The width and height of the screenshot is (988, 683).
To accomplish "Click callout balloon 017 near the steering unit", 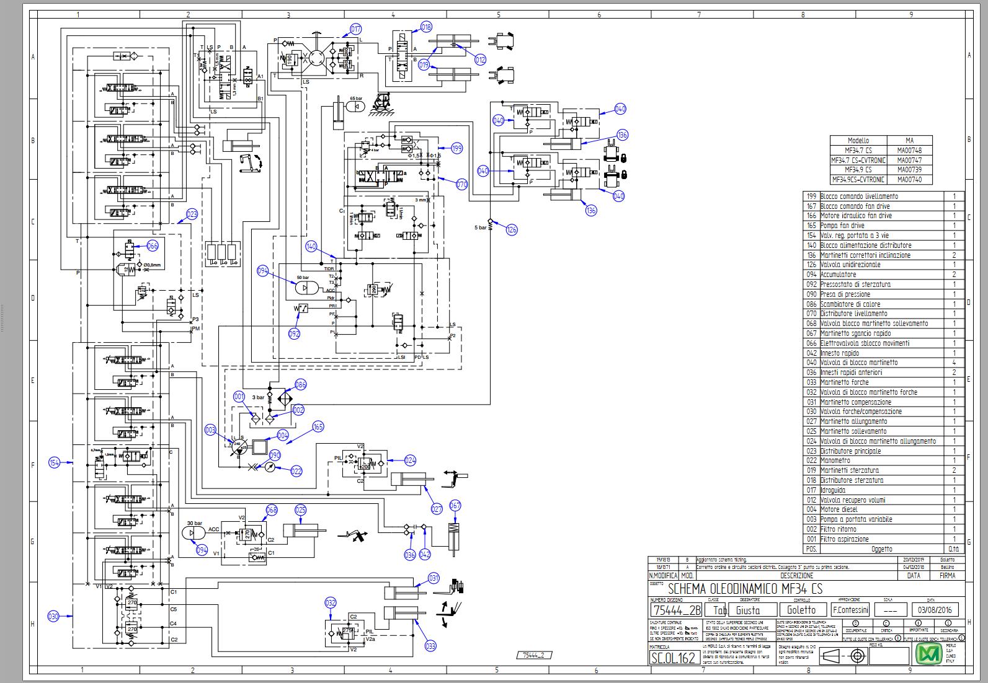I will coord(355,29).
